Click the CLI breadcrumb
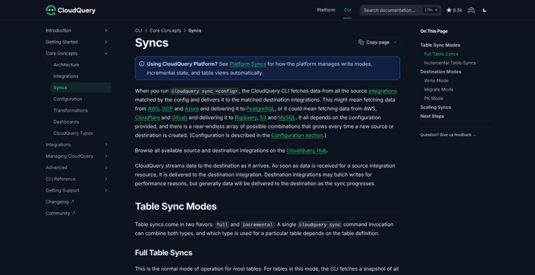Screen dimensions: 535x275 [x=138, y=31]
